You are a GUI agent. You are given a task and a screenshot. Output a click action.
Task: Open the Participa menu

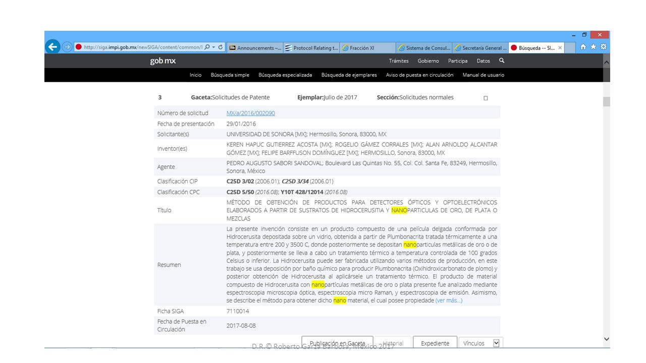tap(458, 61)
